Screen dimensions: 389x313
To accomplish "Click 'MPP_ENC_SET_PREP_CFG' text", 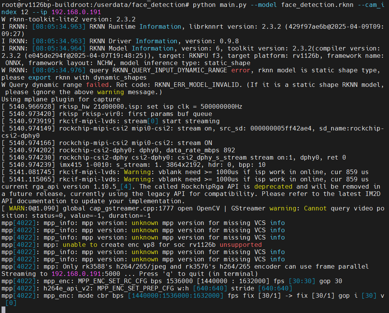I will point(136,289).
